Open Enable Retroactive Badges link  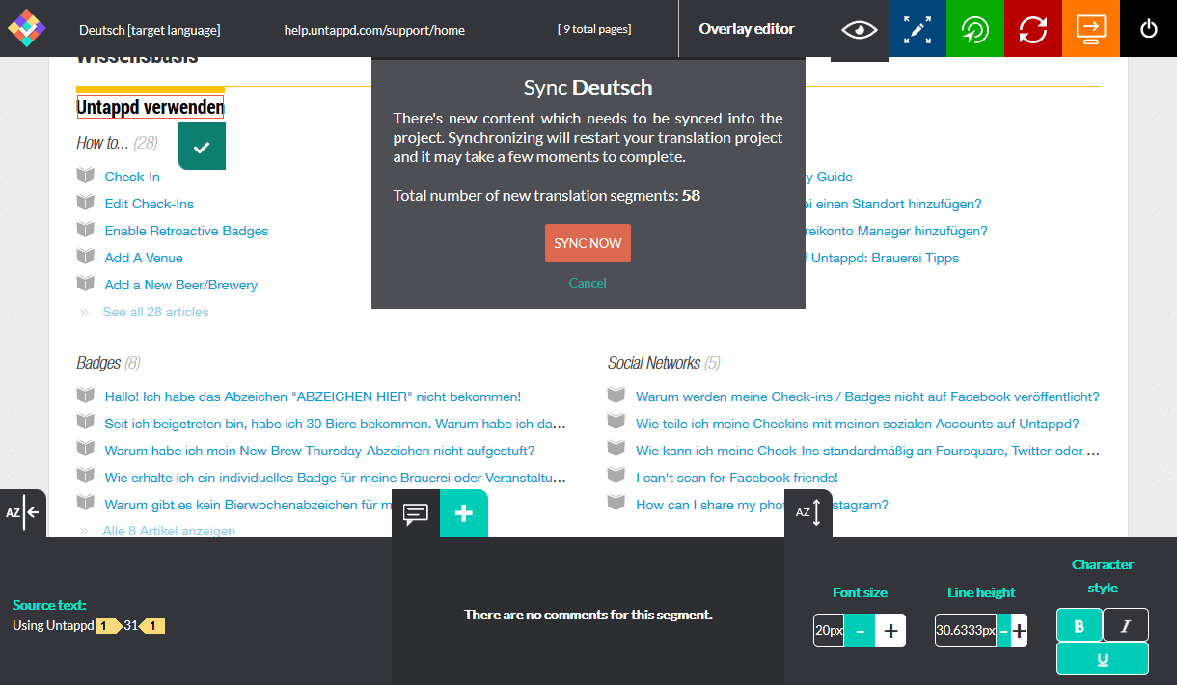tap(186, 231)
